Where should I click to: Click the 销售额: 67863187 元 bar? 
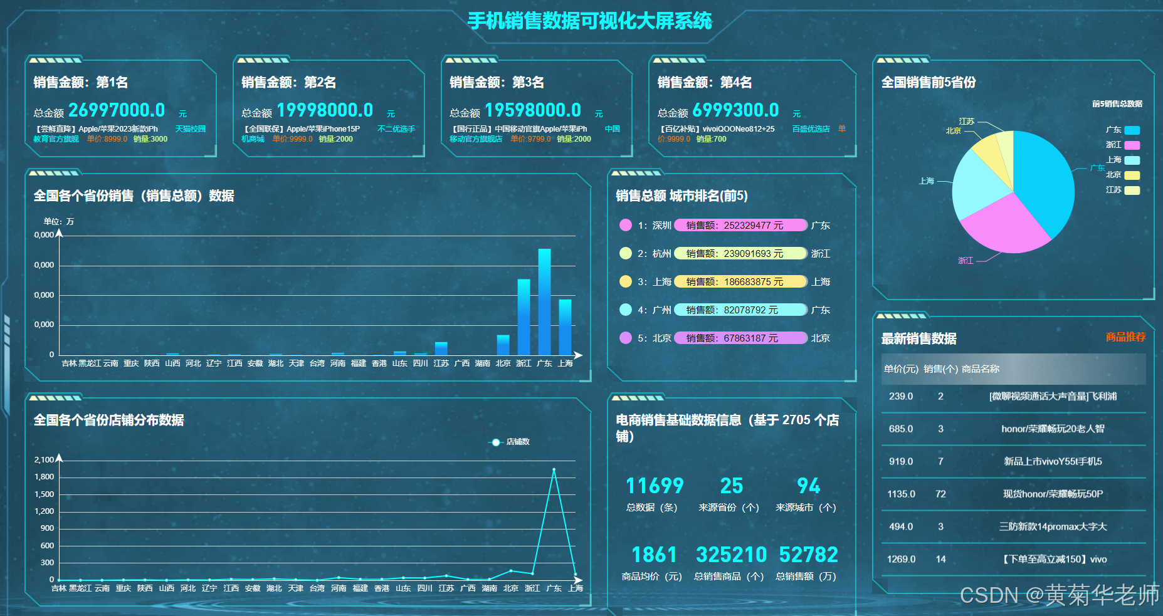[x=740, y=338]
